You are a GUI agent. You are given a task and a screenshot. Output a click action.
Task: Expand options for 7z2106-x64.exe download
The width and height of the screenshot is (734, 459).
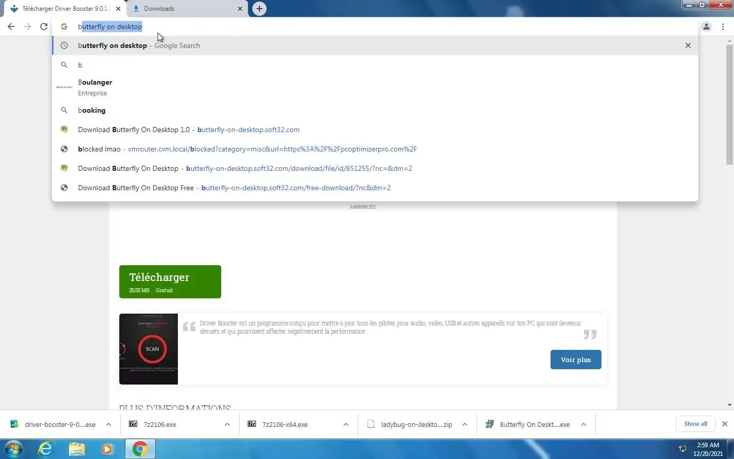[x=346, y=424]
